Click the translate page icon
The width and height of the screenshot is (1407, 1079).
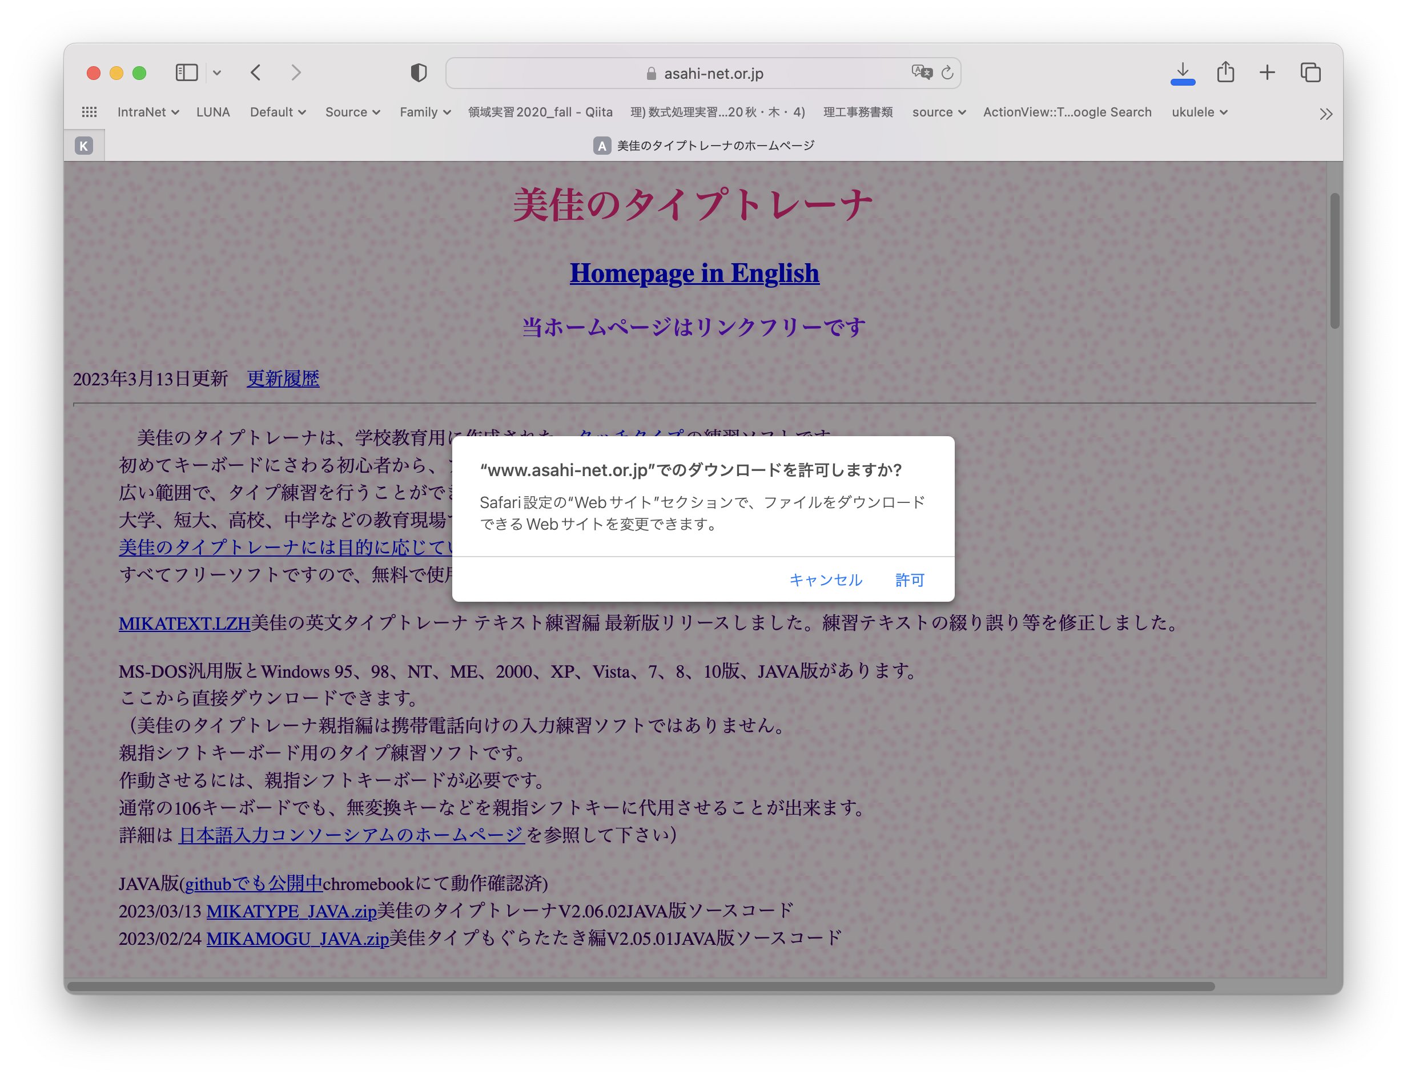click(x=921, y=73)
